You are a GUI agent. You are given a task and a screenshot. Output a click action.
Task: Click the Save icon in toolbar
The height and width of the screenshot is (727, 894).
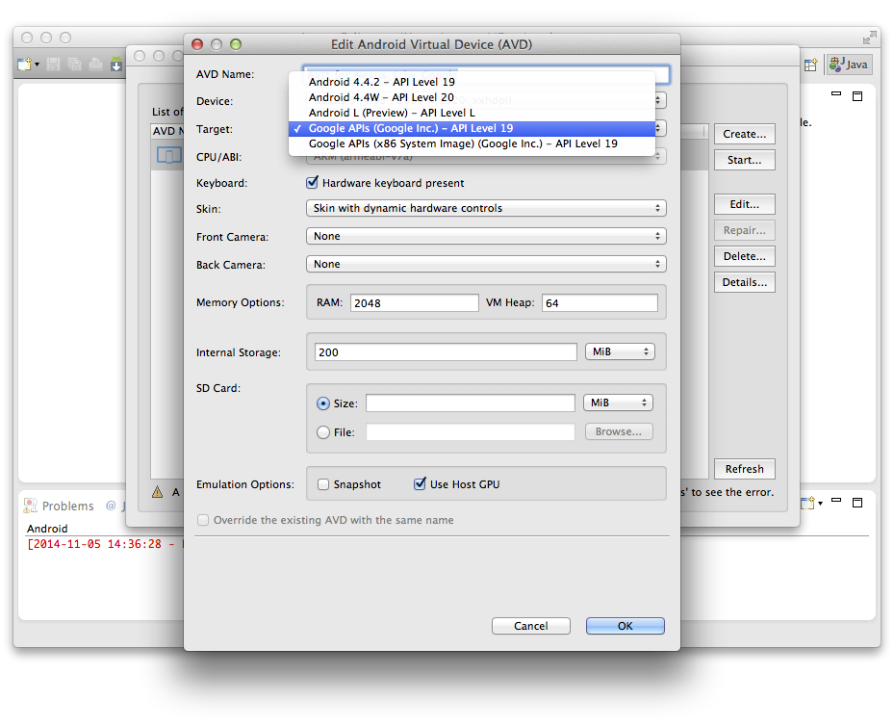[x=53, y=65]
